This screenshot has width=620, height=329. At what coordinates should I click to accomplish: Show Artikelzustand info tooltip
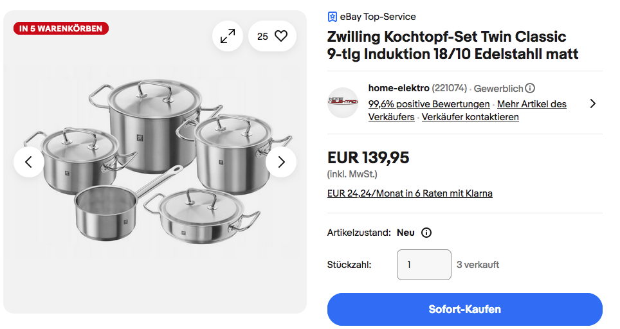point(426,233)
